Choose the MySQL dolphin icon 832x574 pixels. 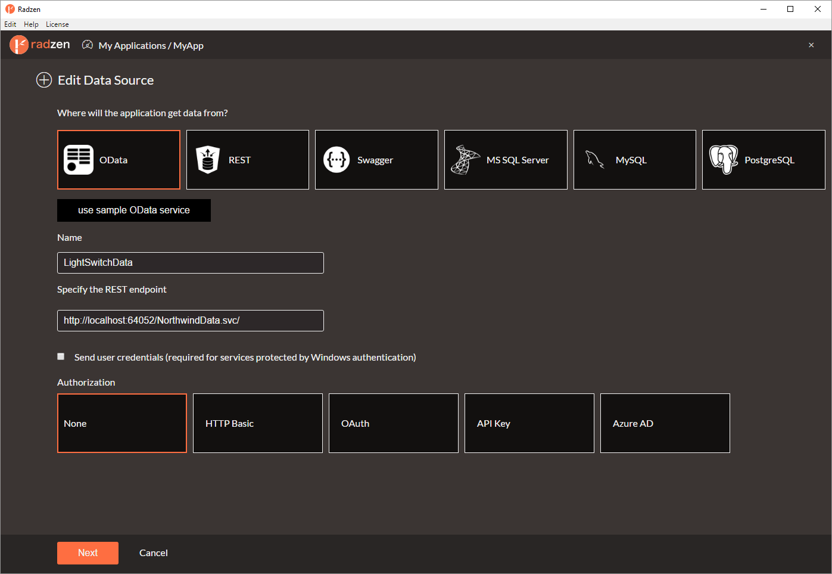tap(595, 159)
